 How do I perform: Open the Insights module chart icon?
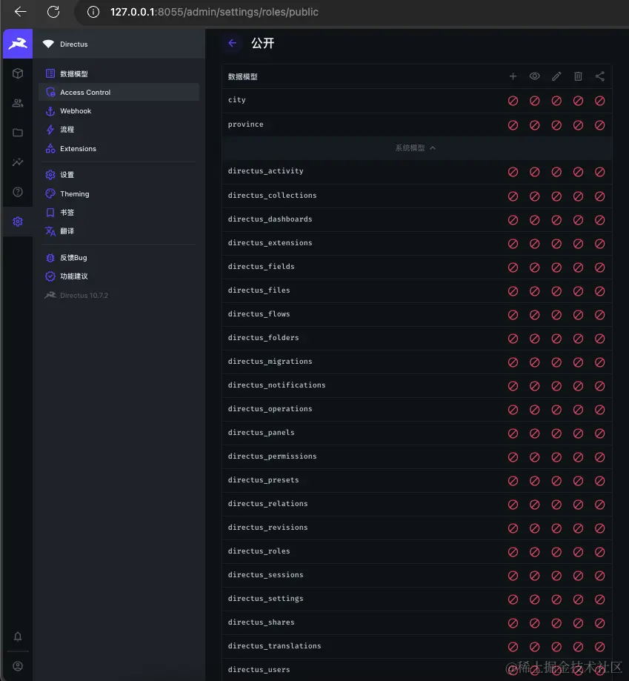click(x=18, y=162)
